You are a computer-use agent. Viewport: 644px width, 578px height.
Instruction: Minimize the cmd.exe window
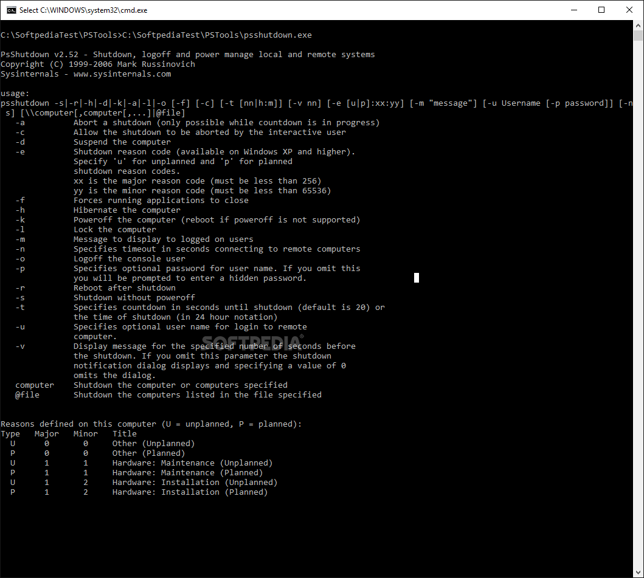point(574,10)
